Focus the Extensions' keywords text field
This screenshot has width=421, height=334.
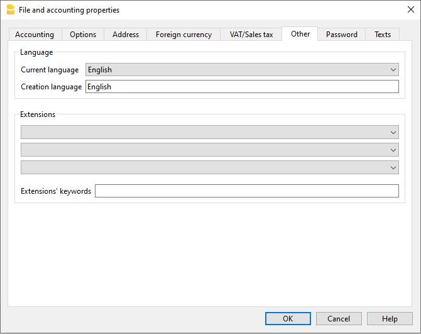point(246,191)
